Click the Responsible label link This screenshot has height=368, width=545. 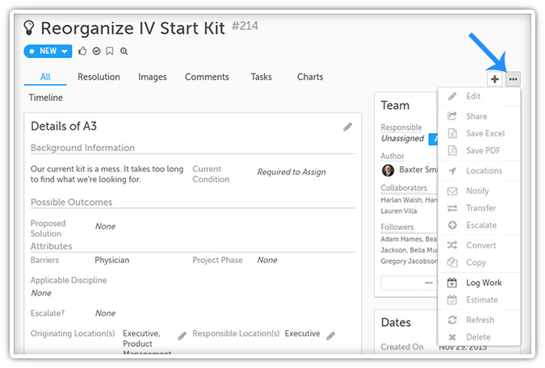(x=401, y=128)
